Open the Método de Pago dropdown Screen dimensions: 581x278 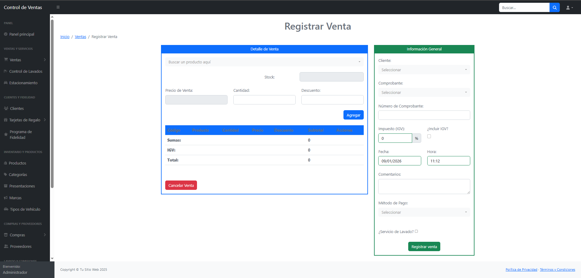[x=424, y=212]
